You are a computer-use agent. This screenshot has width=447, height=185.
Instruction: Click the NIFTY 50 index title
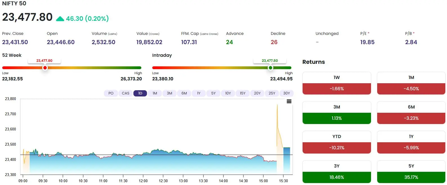[x=14, y=4]
